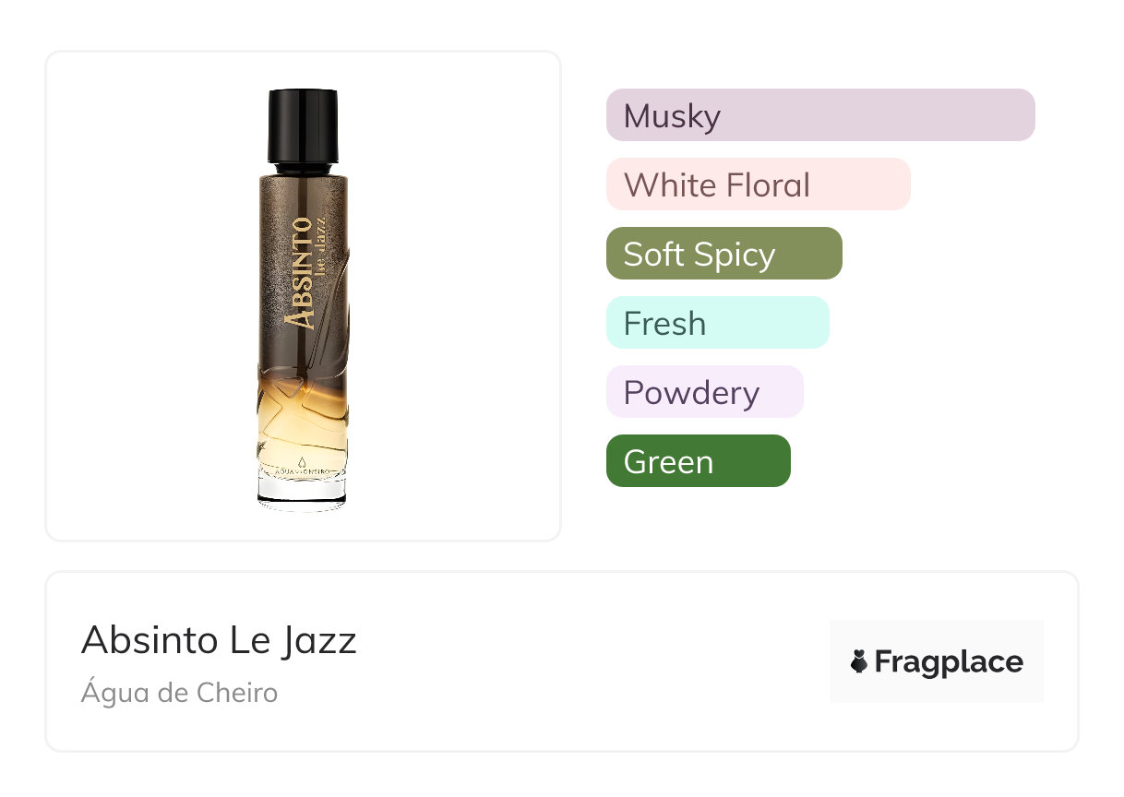Click the "Musky" text label
Viewport: 1124px width, 797px height.
click(672, 116)
